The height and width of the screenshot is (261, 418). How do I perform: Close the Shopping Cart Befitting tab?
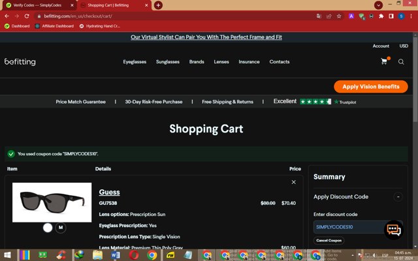tap(146, 5)
